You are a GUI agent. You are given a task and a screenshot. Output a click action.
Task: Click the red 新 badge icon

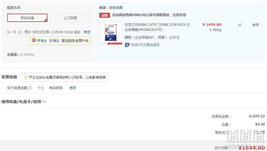(x=34, y=40)
